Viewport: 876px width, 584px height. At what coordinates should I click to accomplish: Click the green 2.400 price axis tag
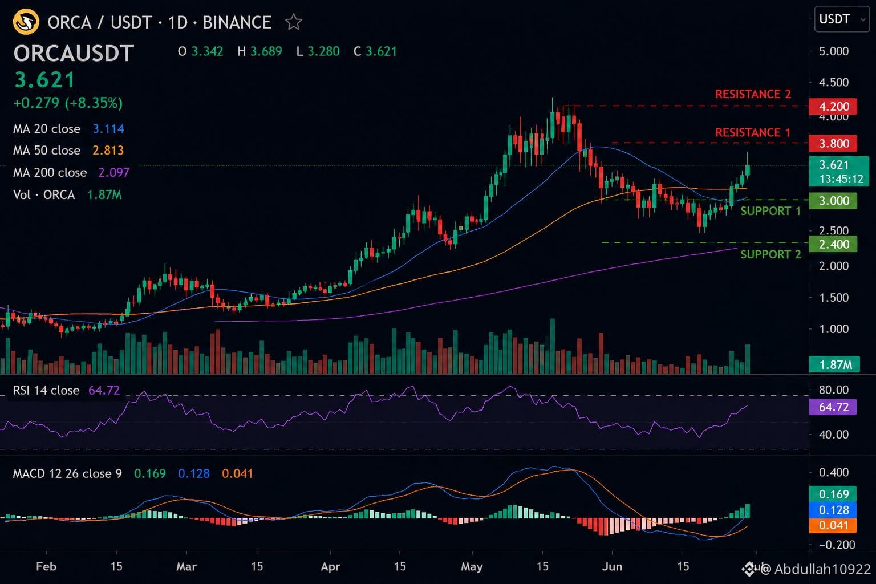834,244
